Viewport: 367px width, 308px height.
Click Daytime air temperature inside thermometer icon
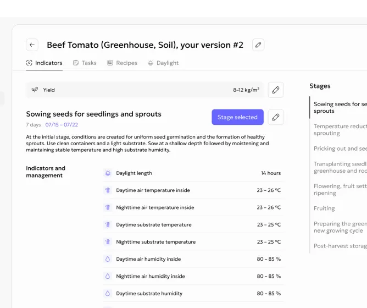pos(108,190)
